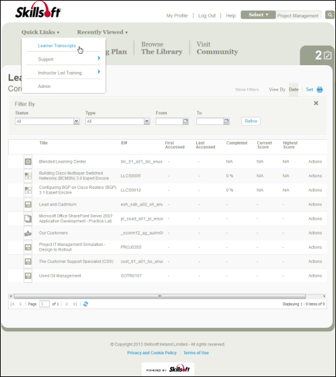Click the search magnifier icon
This screenshot has width=336, height=377.
coord(330,15)
